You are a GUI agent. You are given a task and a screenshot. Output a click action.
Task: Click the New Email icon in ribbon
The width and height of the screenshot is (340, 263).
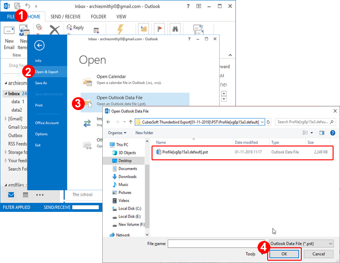click(x=9, y=30)
